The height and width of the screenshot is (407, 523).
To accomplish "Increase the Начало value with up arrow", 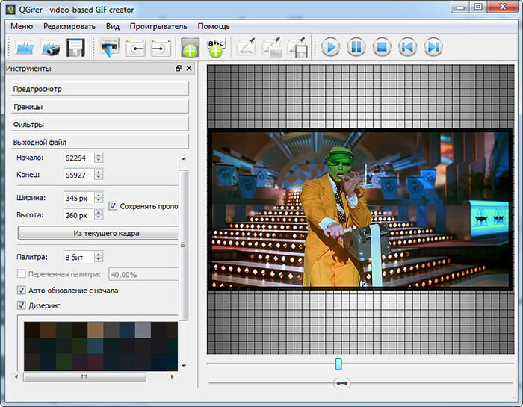I will point(99,155).
